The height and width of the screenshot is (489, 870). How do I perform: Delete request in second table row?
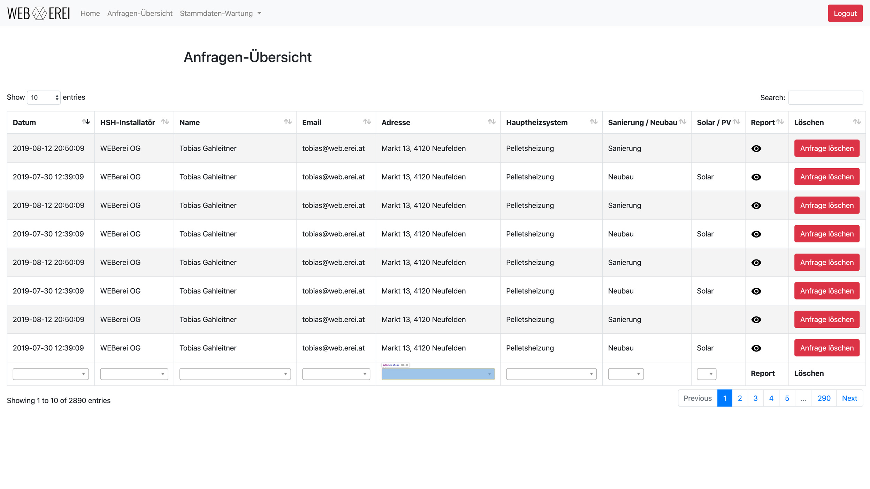point(827,177)
